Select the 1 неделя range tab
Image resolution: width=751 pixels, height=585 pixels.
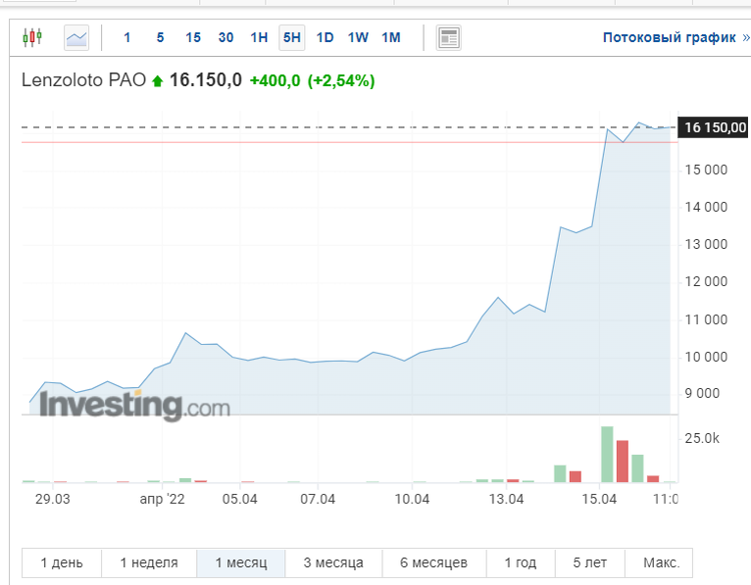tap(149, 563)
